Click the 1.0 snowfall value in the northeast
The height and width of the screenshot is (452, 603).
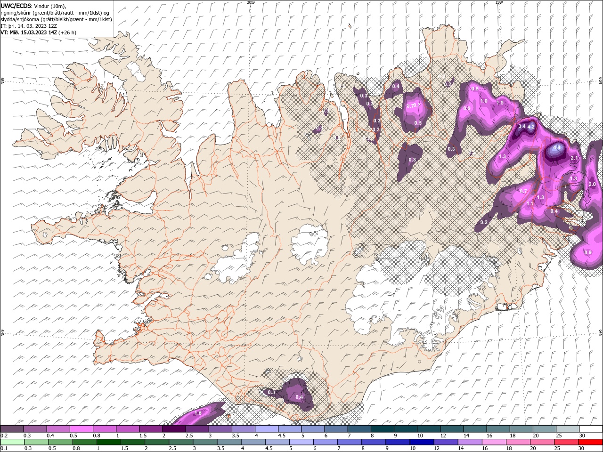point(483,101)
